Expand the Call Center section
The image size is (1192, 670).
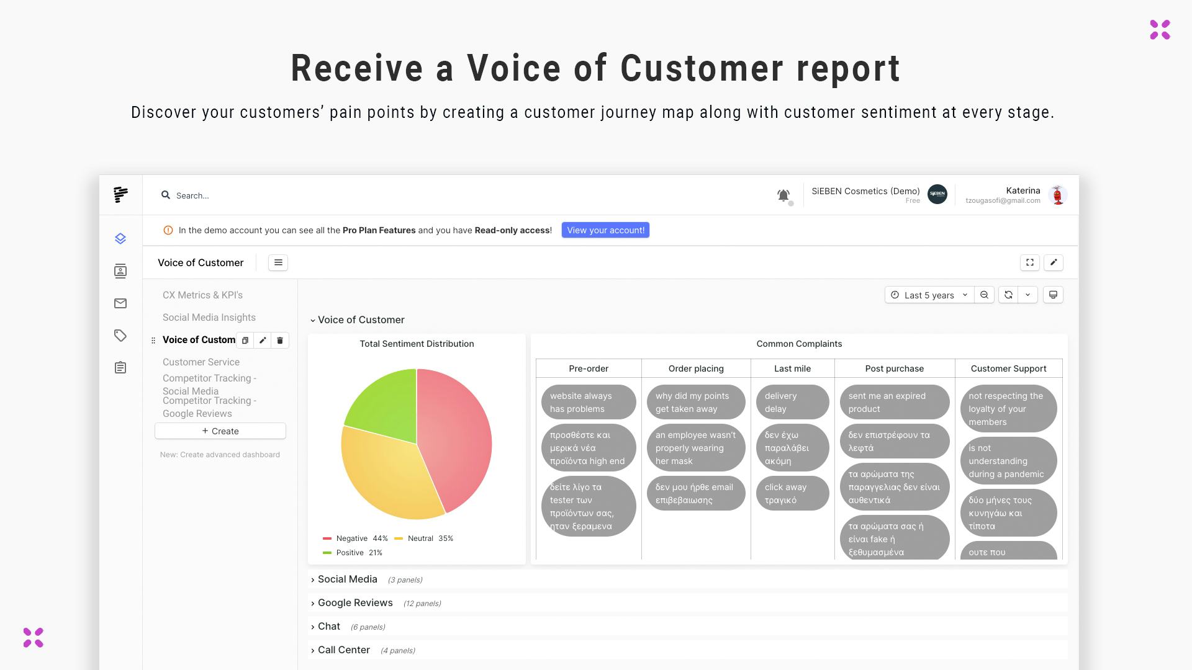pyautogui.click(x=341, y=649)
